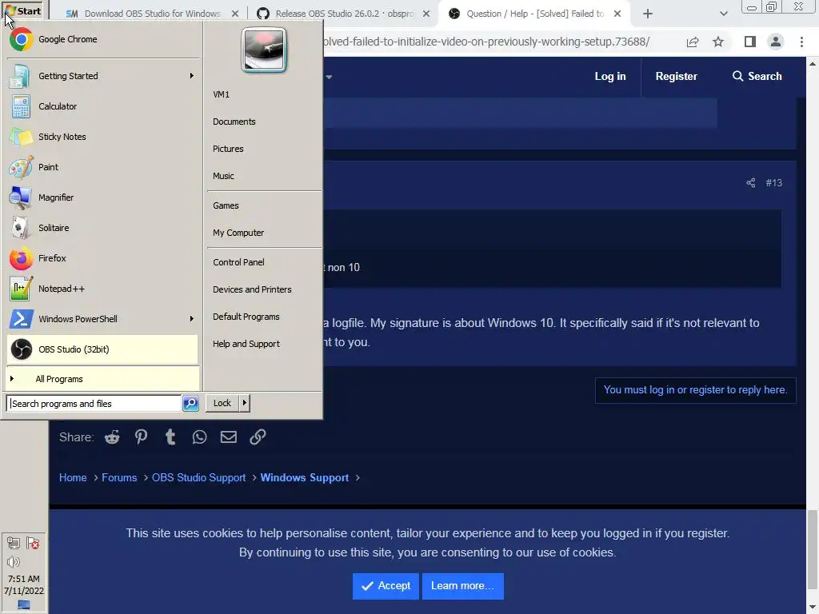This screenshot has height=614, width=819.
Task: Click the post number #13 link
Action: pos(773,183)
